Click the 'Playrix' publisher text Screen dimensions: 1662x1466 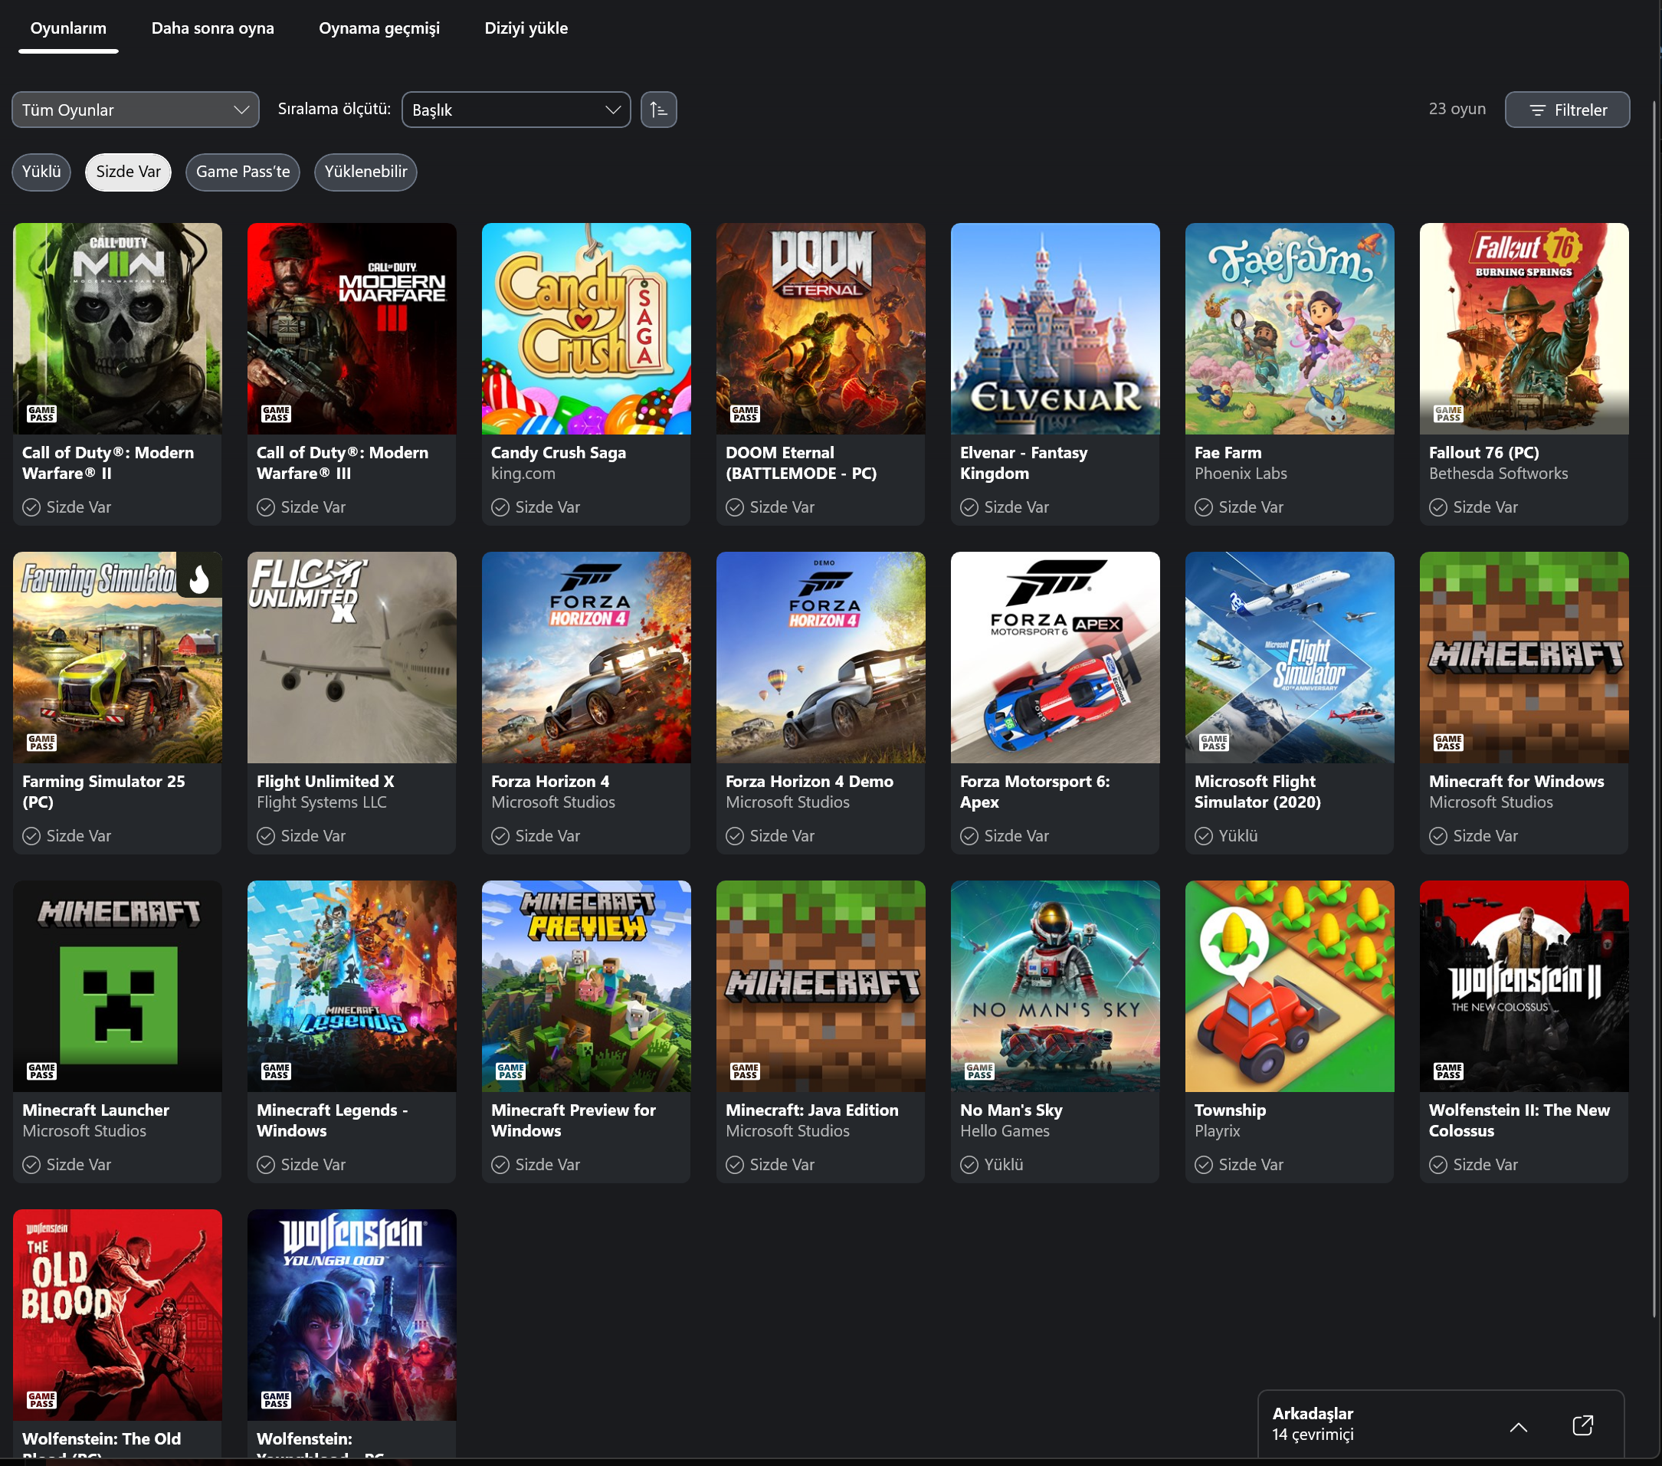click(x=1218, y=1131)
